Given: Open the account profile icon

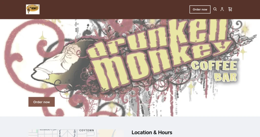Looking at the screenshot, I should pos(222,9).
